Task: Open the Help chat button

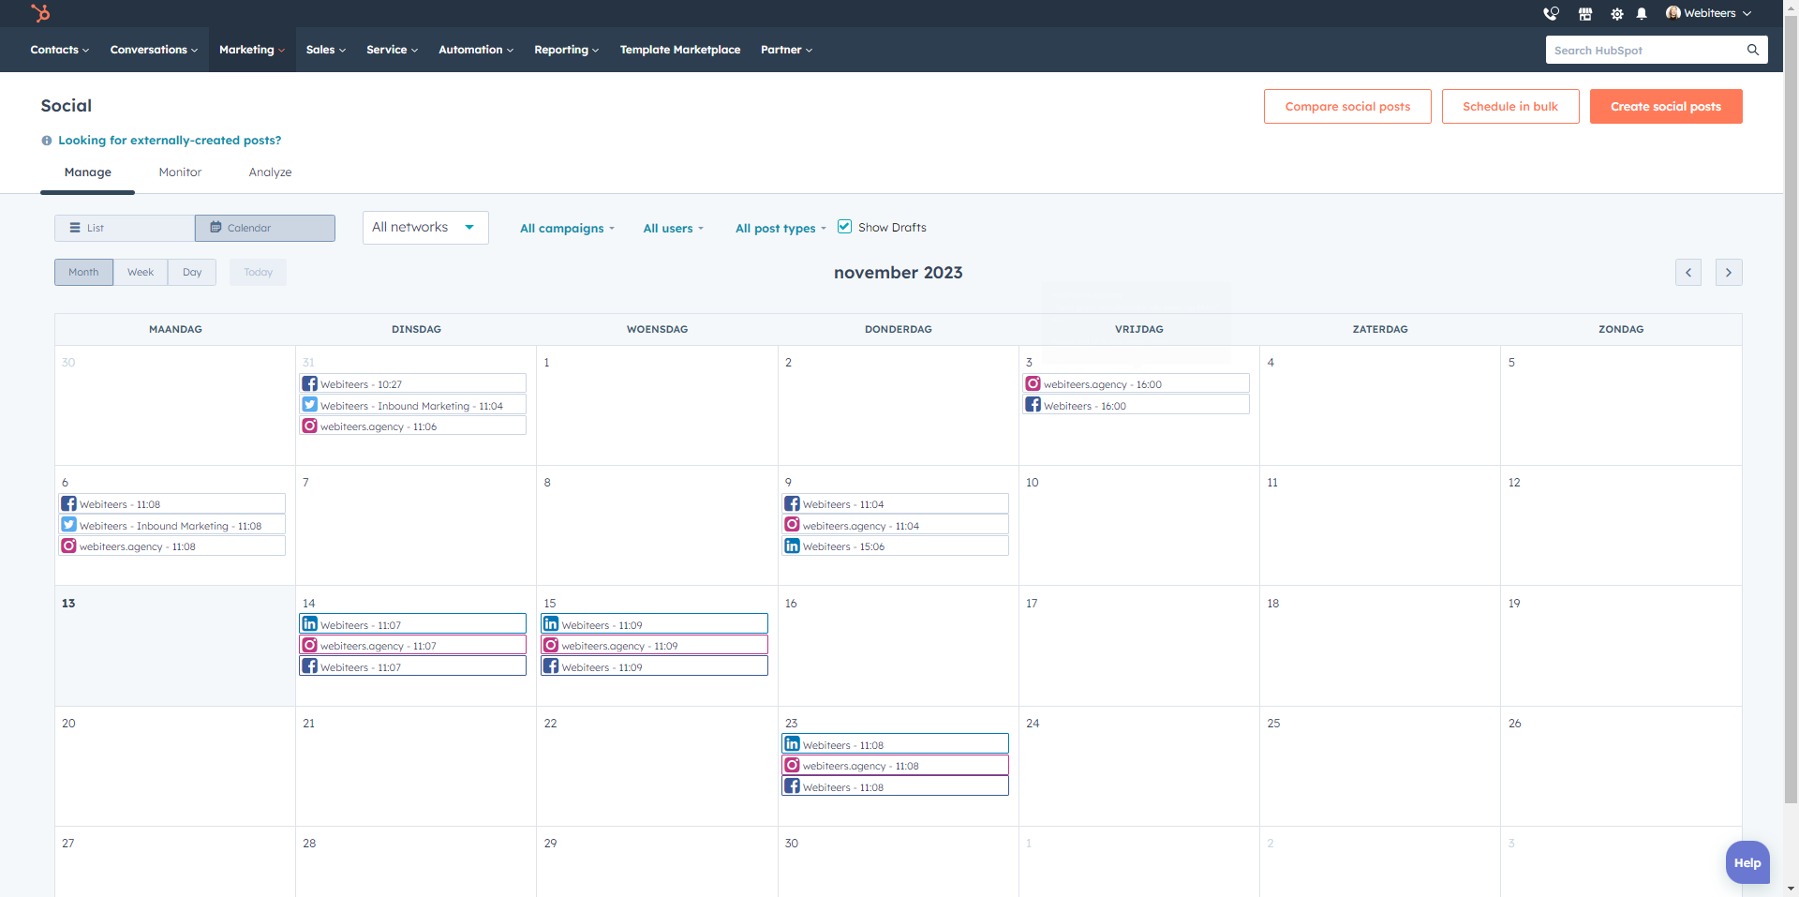Action: (x=1747, y=862)
